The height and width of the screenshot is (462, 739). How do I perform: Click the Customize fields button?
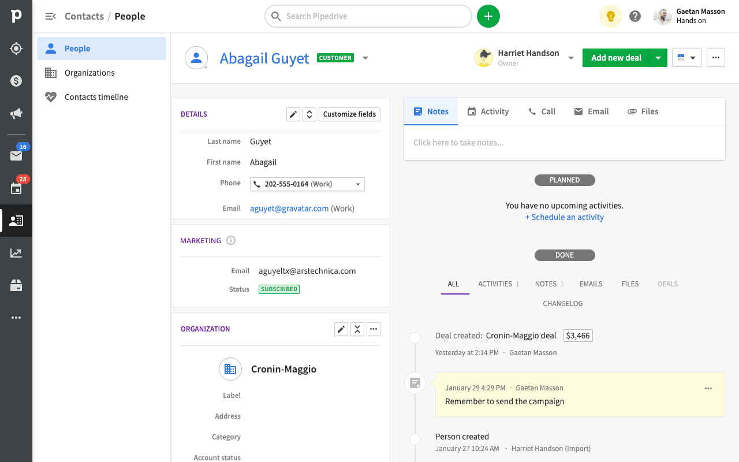pos(349,114)
